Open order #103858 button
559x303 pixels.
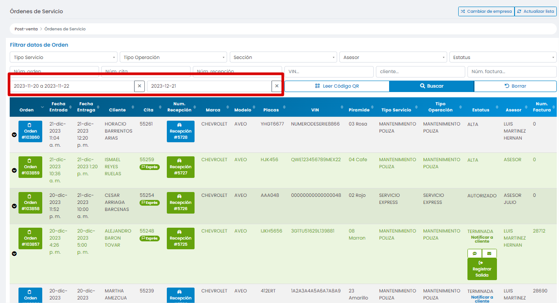click(x=30, y=203)
